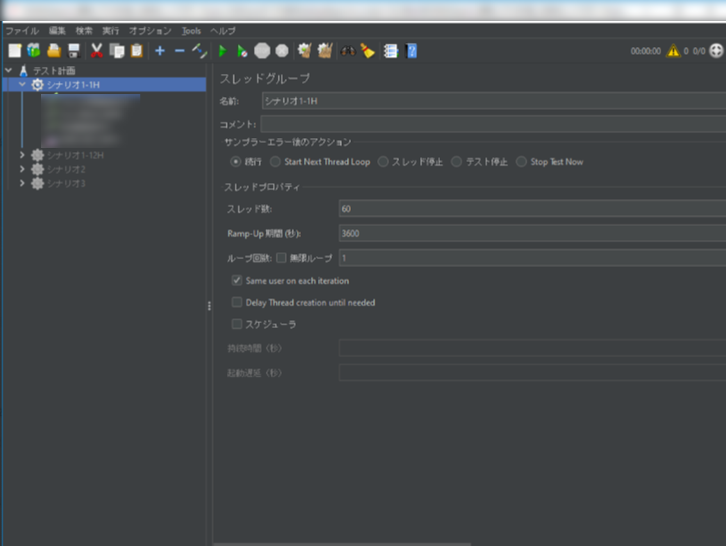The height and width of the screenshot is (546, 726).
Task: Enable the スケジューラ checkbox
Action: [236, 324]
